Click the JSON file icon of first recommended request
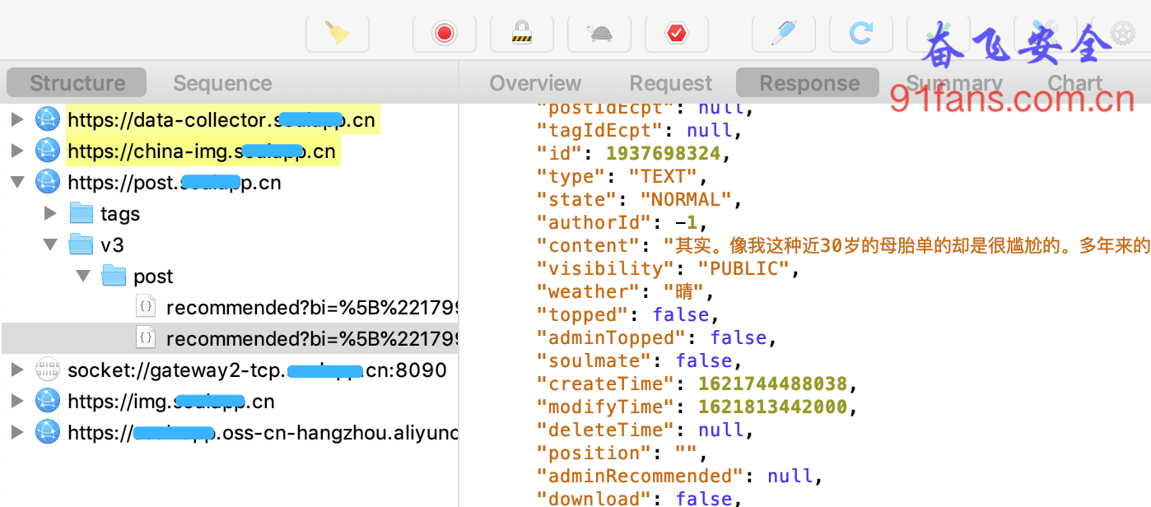The width and height of the screenshot is (1151, 507). coord(146,308)
